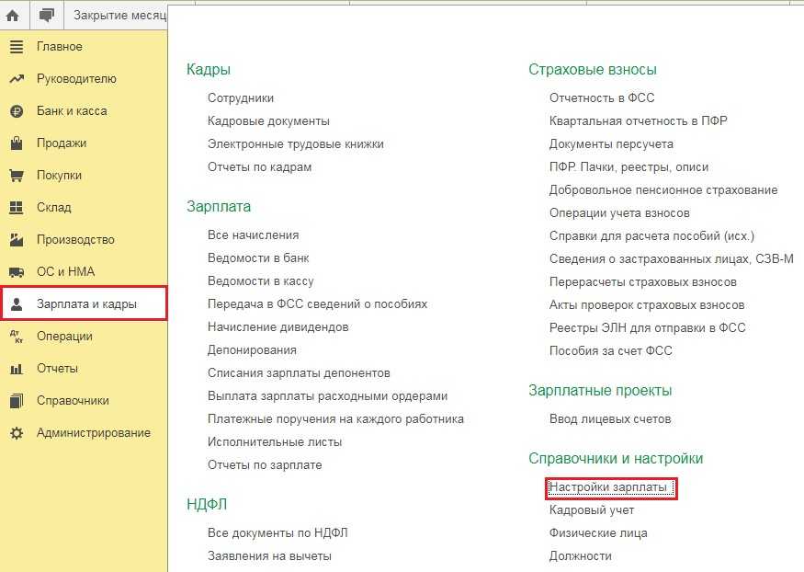Image resolution: width=804 pixels, height=572 pixels.
Task: Open Платежные поручения на каждого работника
Action: tap(336, 419)
